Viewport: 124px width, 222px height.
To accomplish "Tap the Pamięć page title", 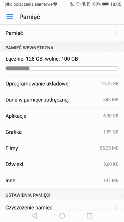I will tap(30, 17).
